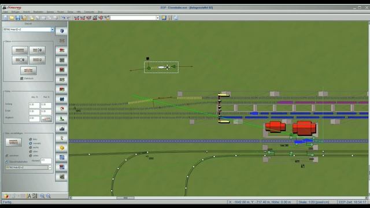
Task: Click the Anfang absolute height field
Action: pyautogui.click(x=34, y=105)
